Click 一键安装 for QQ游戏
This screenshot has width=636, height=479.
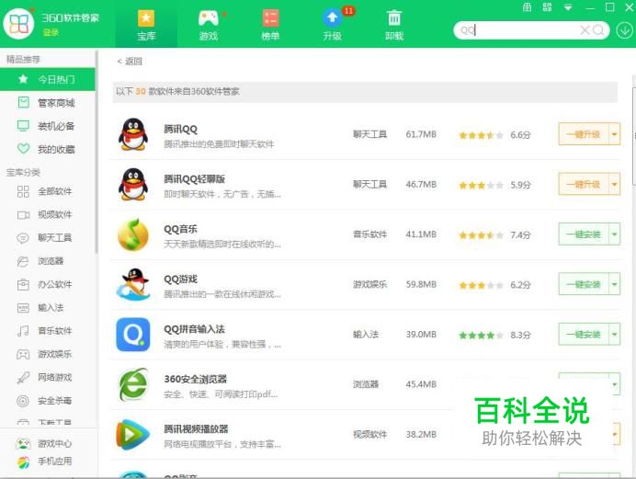[584, 284]
